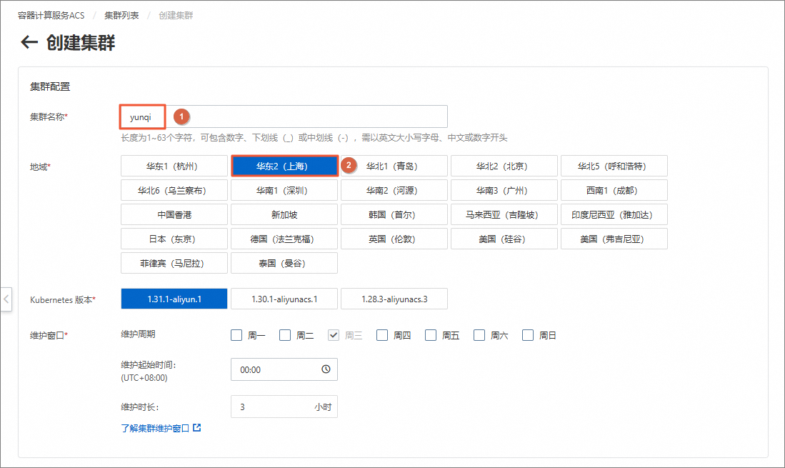The height and width of the screenshot is (468, 785).
Task: Click the 集群配置 section title
Action: [x=50, y=86]
